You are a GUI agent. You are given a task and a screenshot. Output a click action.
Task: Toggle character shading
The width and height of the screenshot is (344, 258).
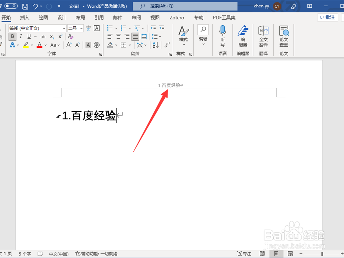(x=88, y=45)
